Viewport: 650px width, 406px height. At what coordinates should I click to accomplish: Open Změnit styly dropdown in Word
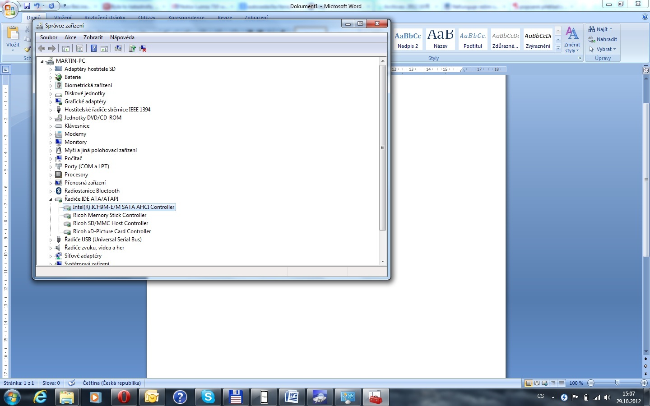point(572,40)
